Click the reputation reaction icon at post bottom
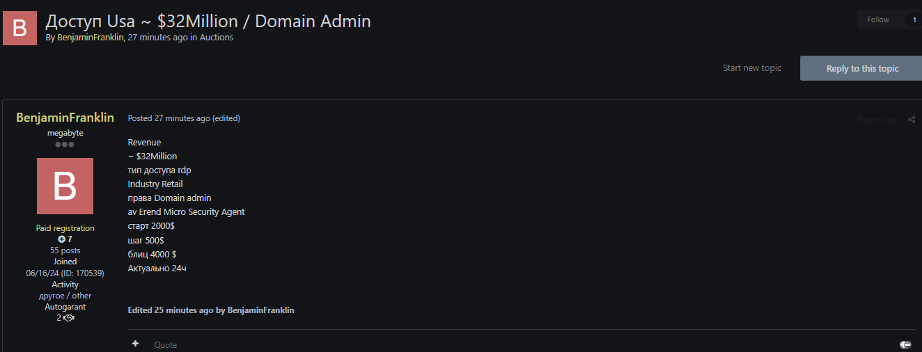 (x=905, y=344)
